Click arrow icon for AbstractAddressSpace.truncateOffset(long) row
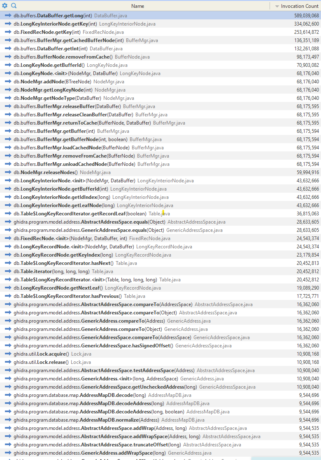Image resolution: width=321 pixels, height=460 pixels. click(8, 444)
